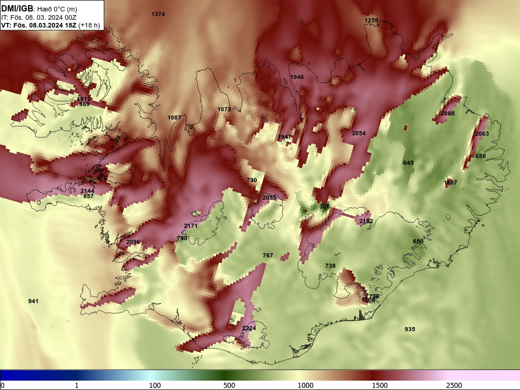
Task: Click the map value 650
Action: pos(418,241)
